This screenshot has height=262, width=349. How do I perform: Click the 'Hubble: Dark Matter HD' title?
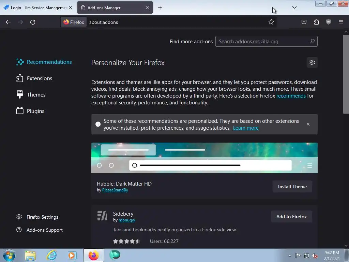point(124,184)
